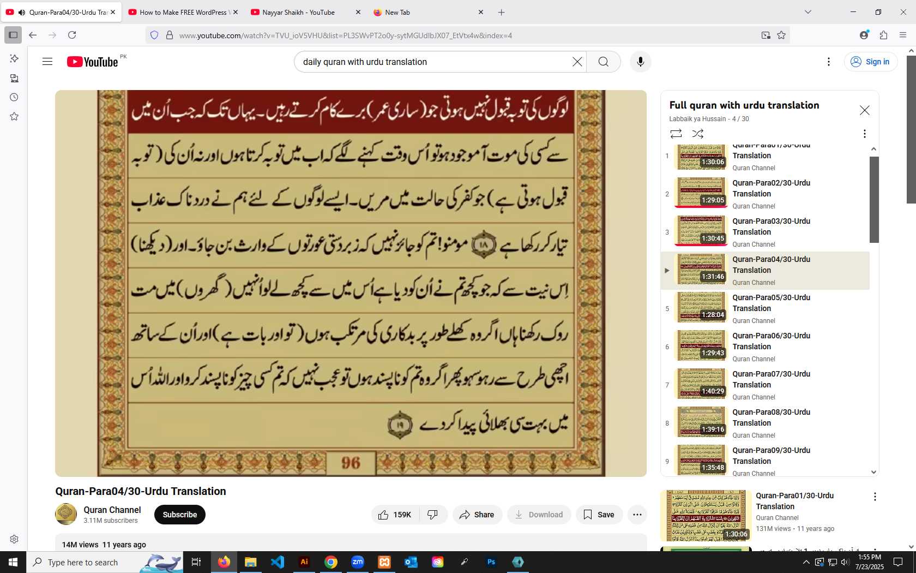The image size is (916, 573).
Task: Play Quran-Para06/30 from playlist
Action: click(765, 347)
